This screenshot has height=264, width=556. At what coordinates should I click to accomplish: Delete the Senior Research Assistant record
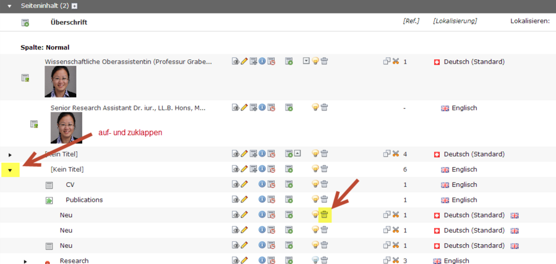point(324,107)
